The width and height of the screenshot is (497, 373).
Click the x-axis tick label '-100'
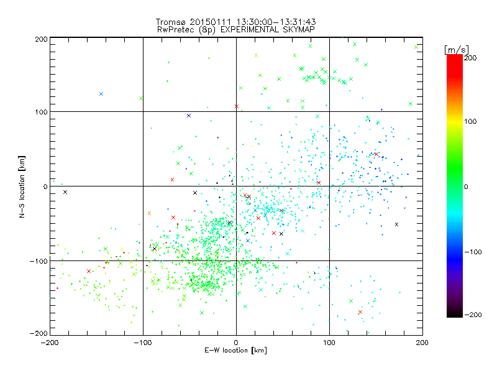143,343
